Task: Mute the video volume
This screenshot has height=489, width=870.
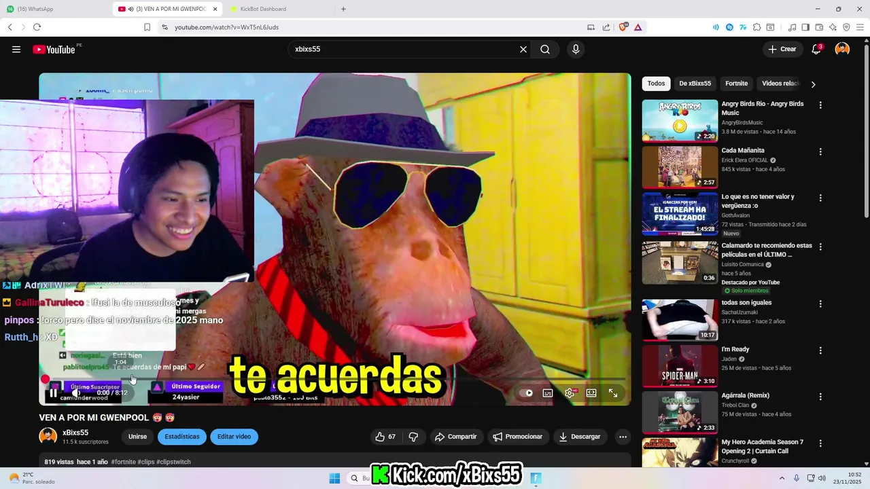Action: [77, 393]
